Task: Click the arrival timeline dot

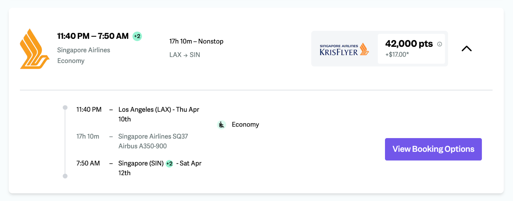Action: click(65, 176)
